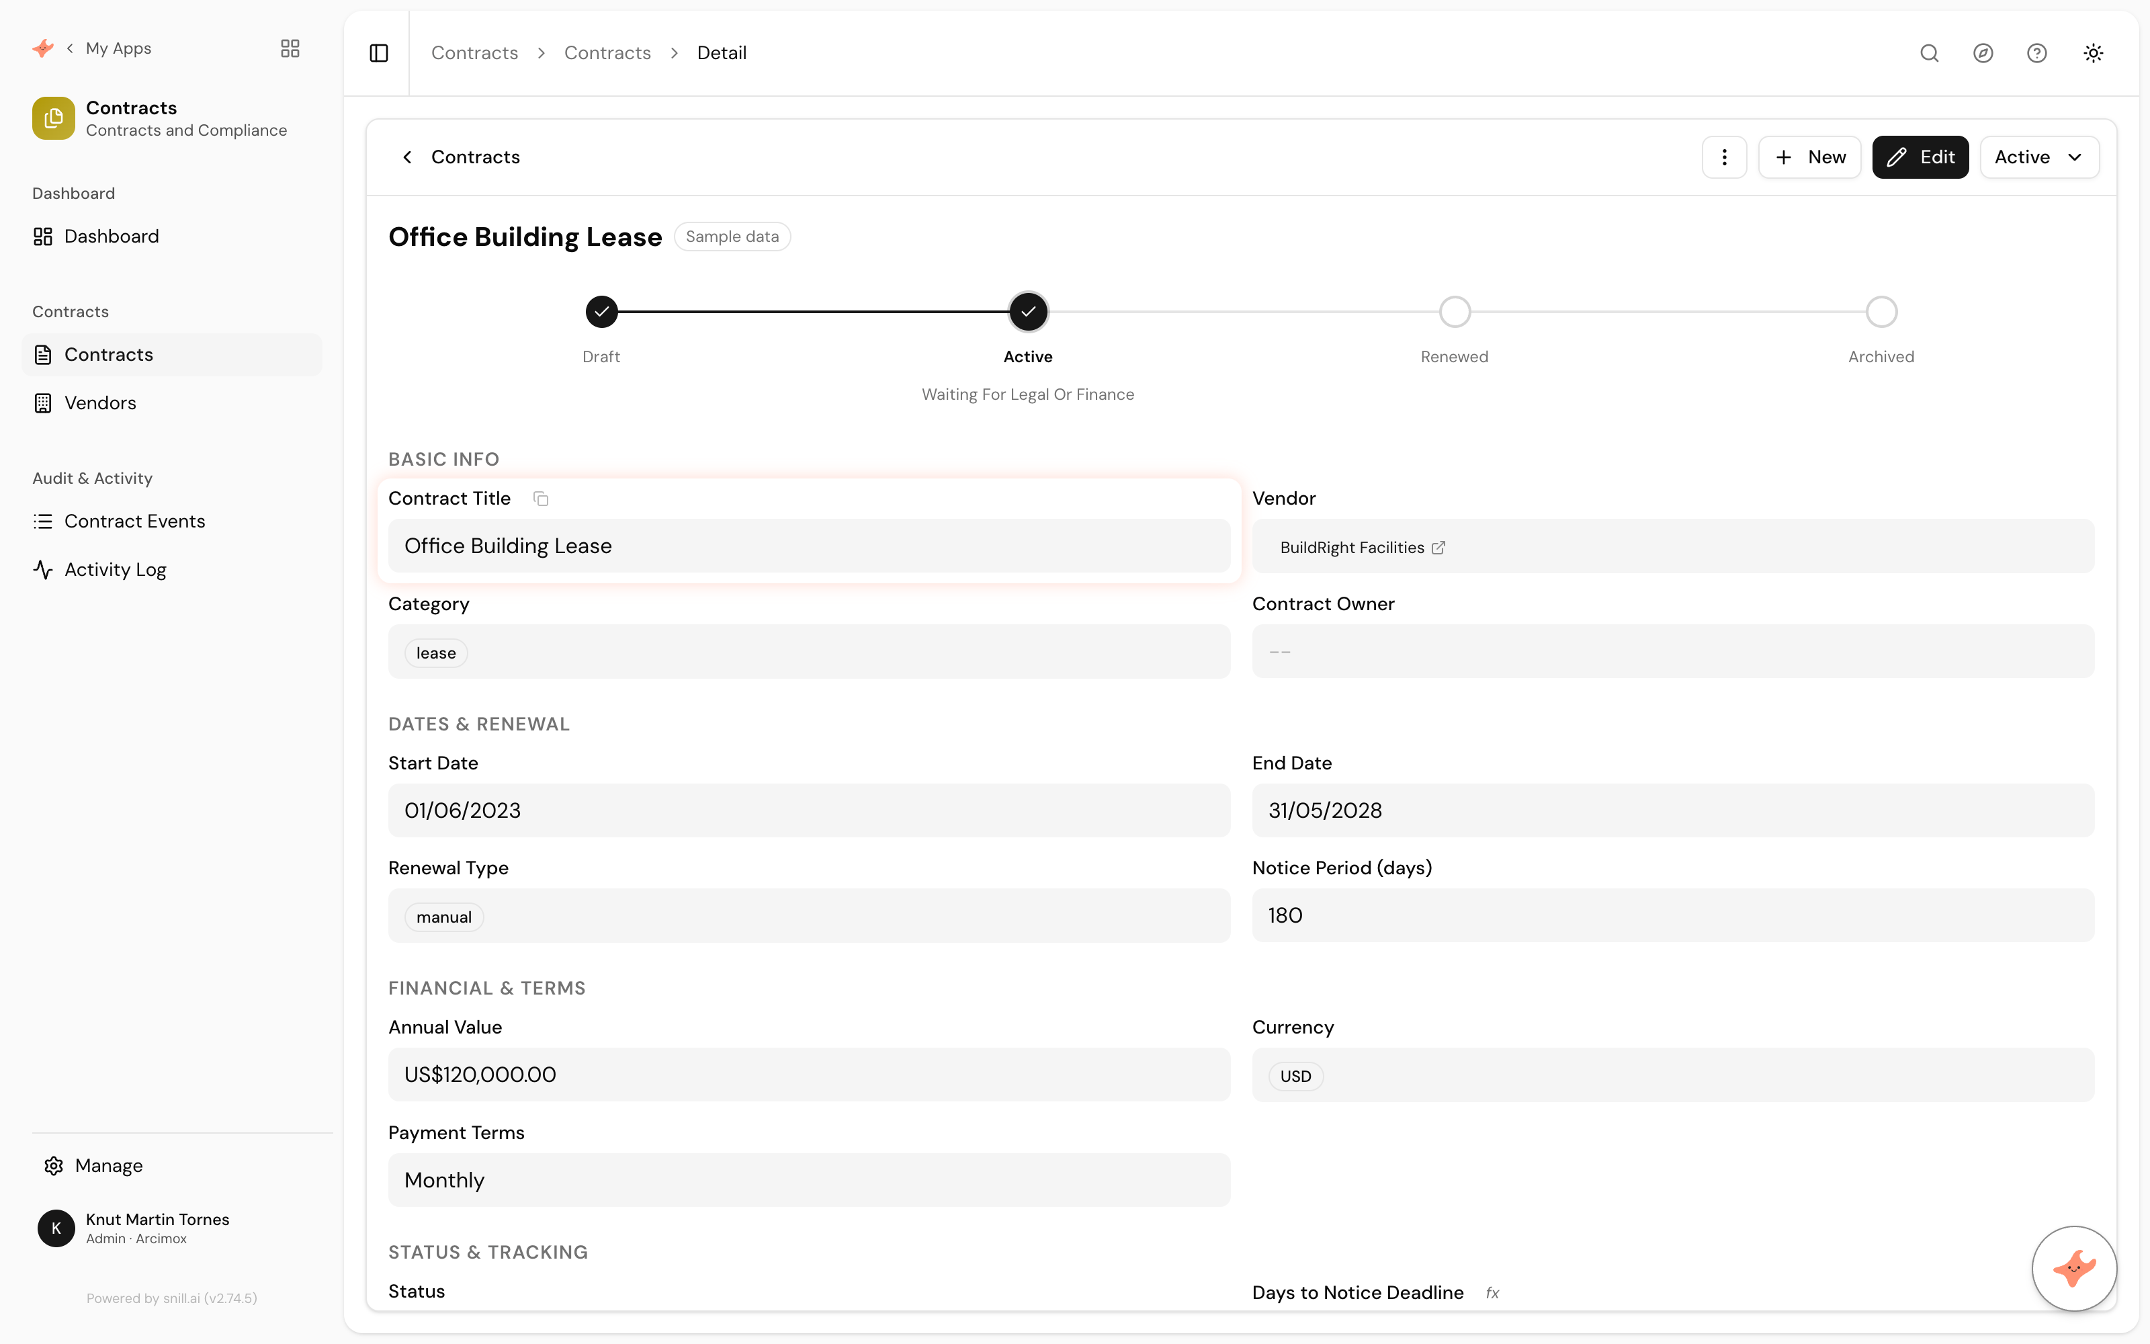Open the apps grid icon
This screenshot has height=1344, width=2150.
[x=290, y=48]
